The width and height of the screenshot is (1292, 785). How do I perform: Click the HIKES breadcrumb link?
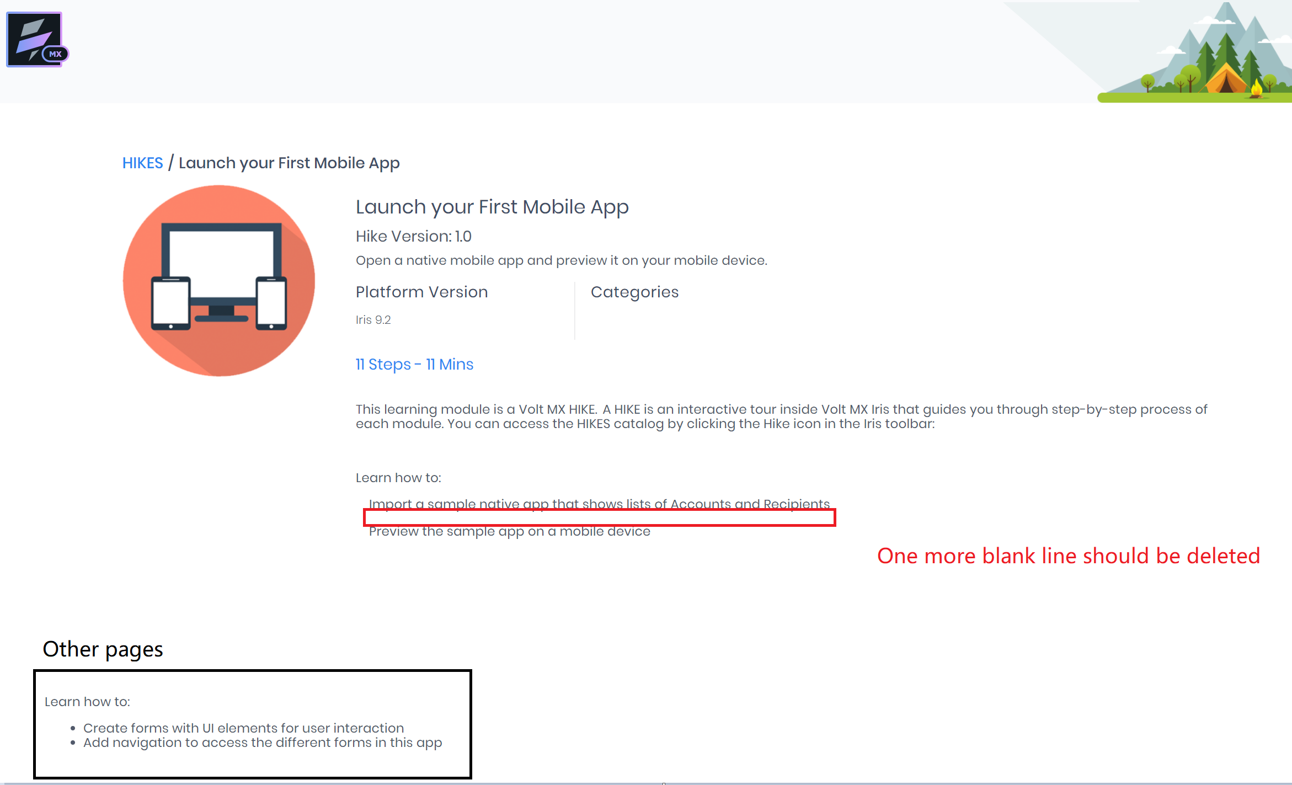[x=142, y=163]
